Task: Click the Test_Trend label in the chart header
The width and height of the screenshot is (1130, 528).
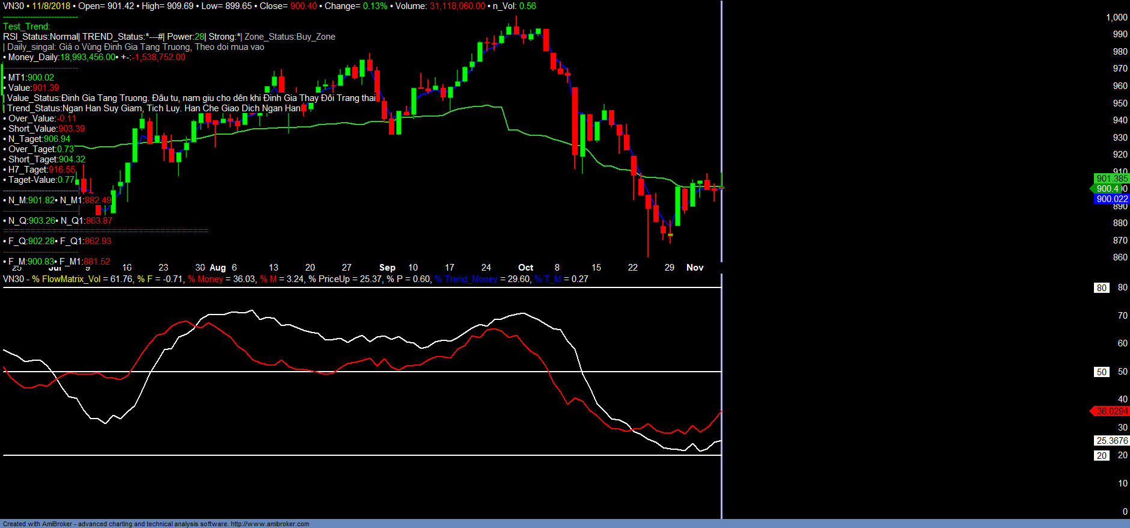Action: (26, 26)
